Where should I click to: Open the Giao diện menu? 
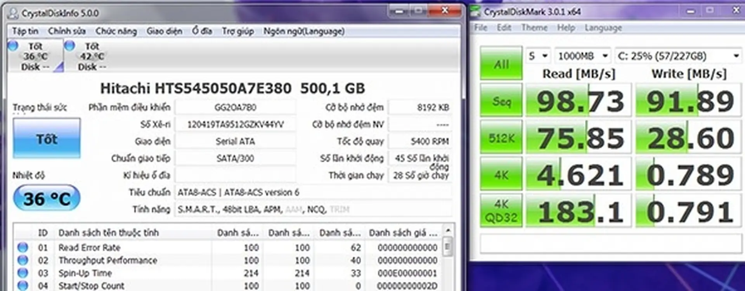coord(164,31)
